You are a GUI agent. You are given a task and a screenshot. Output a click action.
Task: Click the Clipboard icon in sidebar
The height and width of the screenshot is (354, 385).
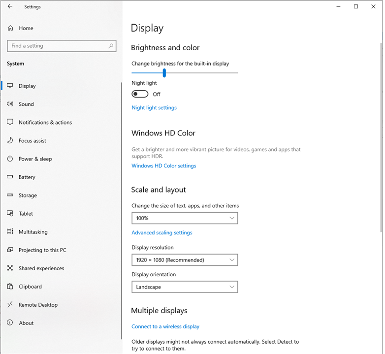[10, 286]
